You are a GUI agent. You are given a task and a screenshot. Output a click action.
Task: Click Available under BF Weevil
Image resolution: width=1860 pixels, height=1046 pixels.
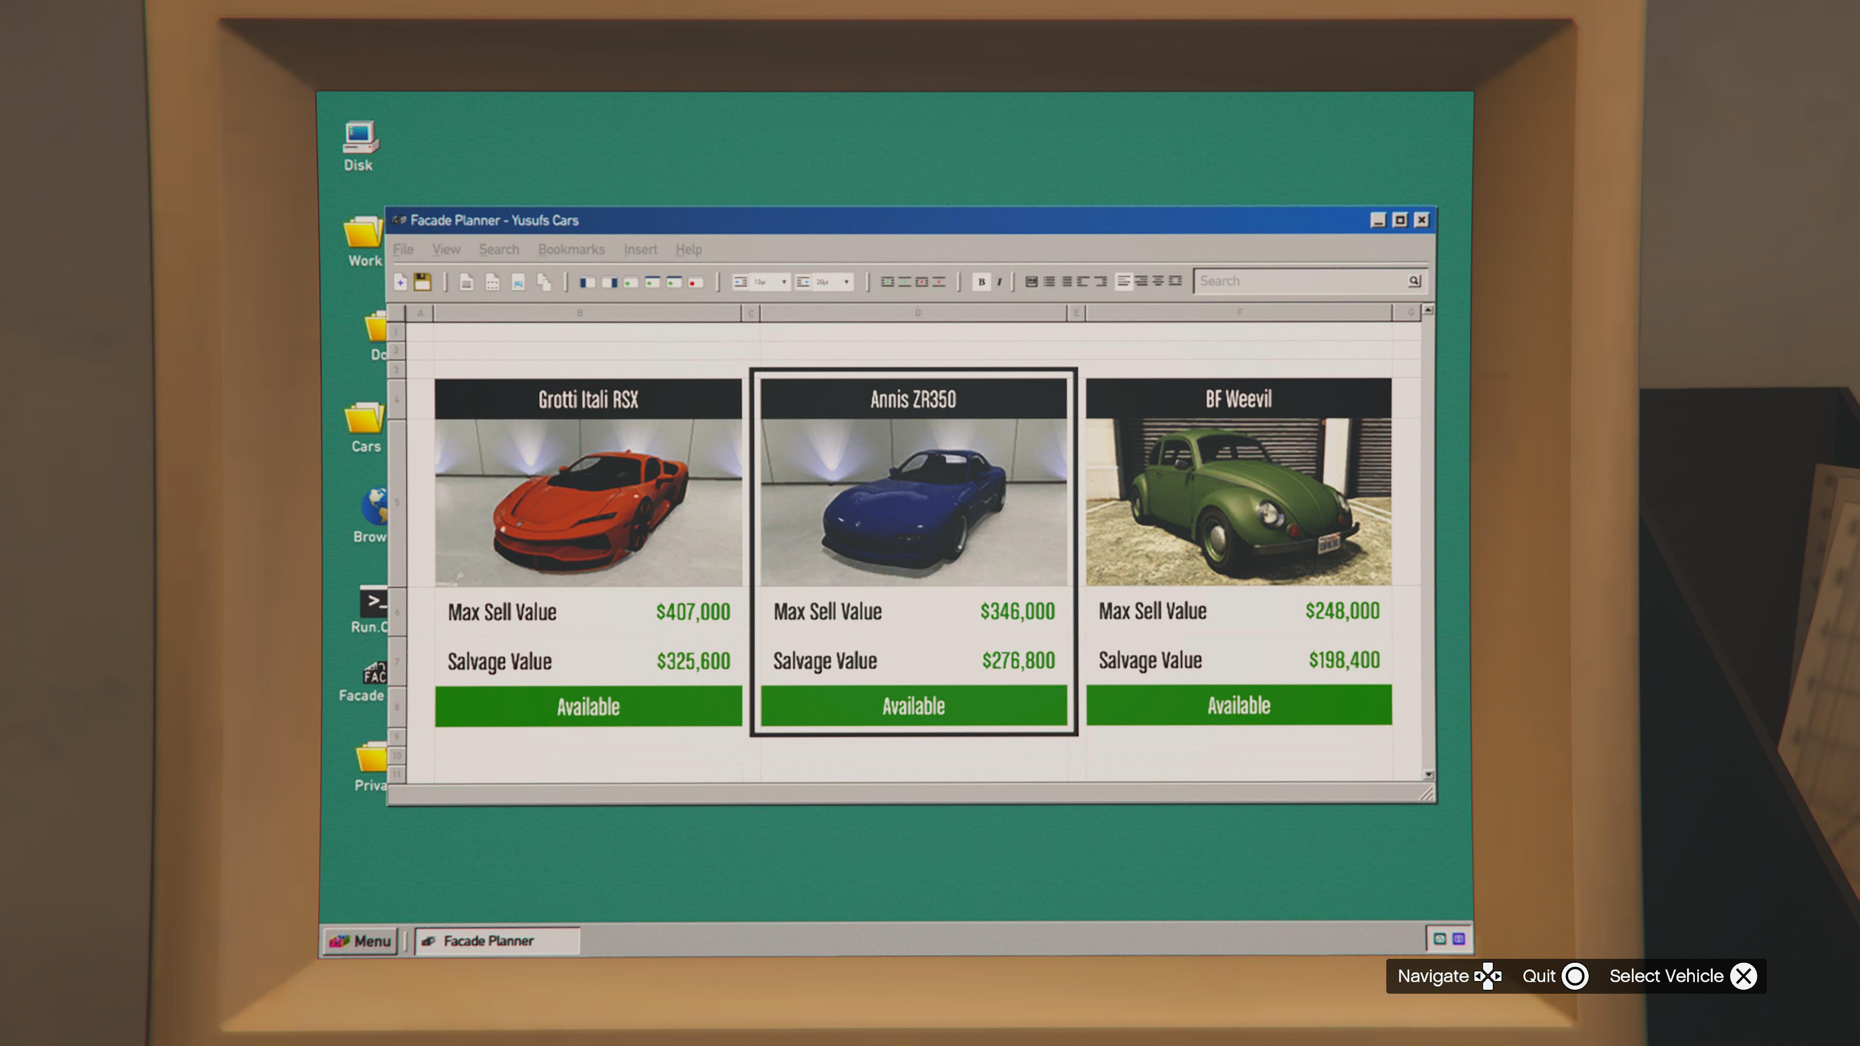[x=1239, y=705]
